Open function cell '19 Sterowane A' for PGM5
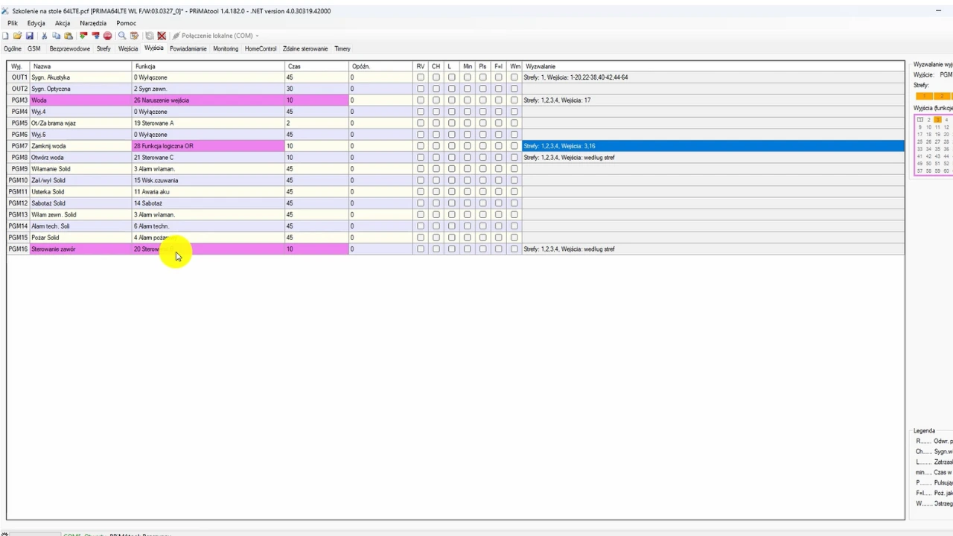 tap(208, 124)
